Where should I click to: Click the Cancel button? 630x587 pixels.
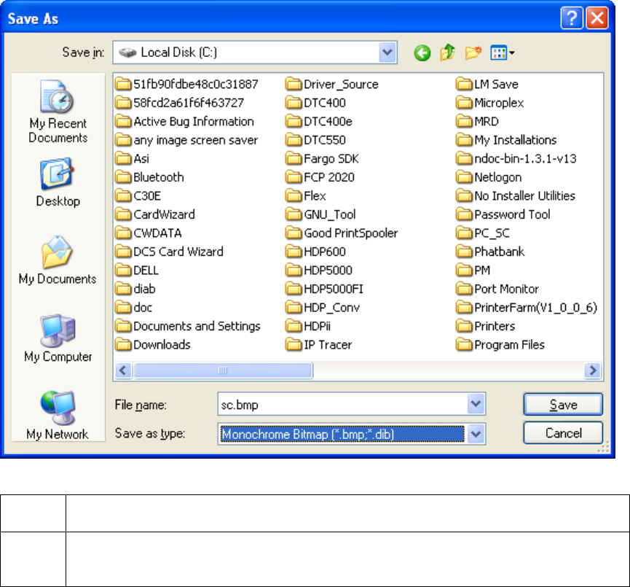click(x=563, y=433)
